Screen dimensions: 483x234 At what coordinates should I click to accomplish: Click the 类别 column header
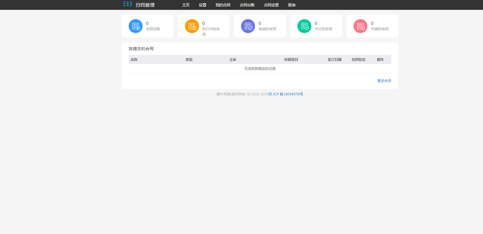189,59
